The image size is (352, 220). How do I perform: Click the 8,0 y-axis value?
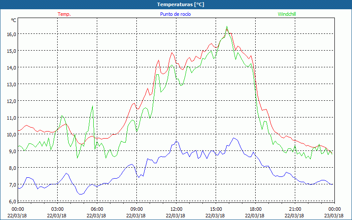[x=13, y=168]
